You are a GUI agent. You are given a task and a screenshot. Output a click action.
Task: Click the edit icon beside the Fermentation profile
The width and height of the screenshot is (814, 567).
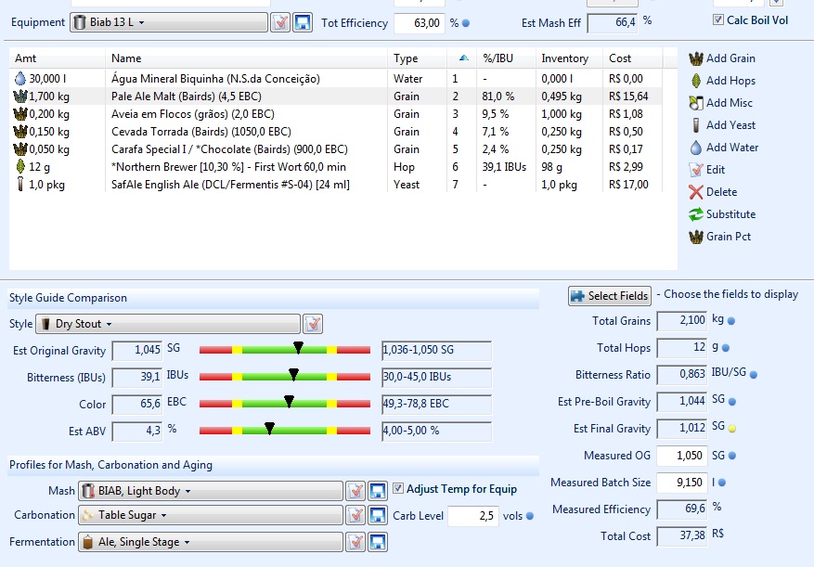point(355,542)
